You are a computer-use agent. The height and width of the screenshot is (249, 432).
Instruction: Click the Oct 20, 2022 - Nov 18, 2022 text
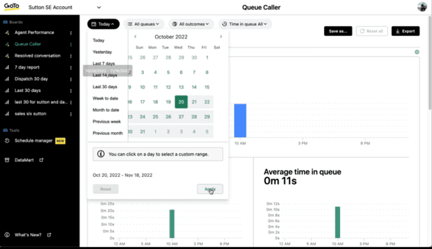pyautogui.click(x=123, y=175)
